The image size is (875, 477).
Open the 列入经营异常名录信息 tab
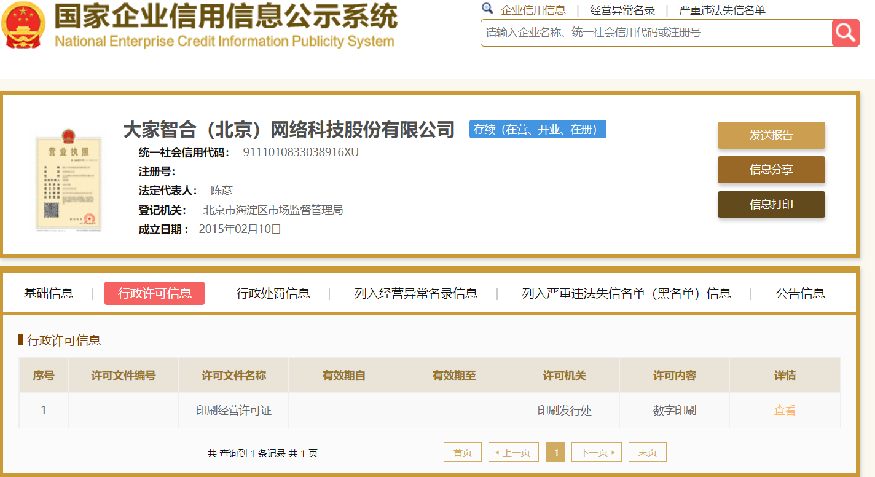pyautogui.click(x=416, y=293)
